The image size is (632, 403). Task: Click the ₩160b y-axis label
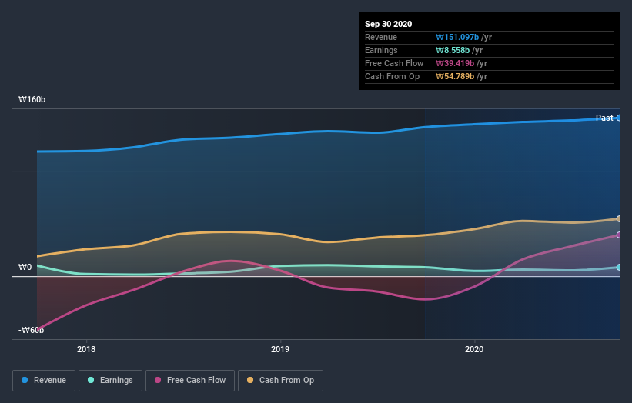(32, 99)
